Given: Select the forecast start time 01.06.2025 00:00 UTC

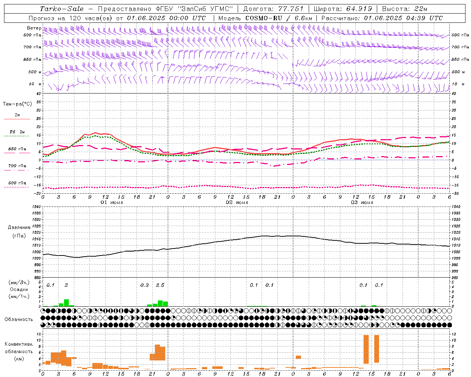Looking at the screenshot, I should [x=166, y=18].
